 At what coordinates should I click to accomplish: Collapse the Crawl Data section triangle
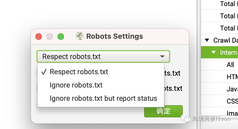(207, 40)
